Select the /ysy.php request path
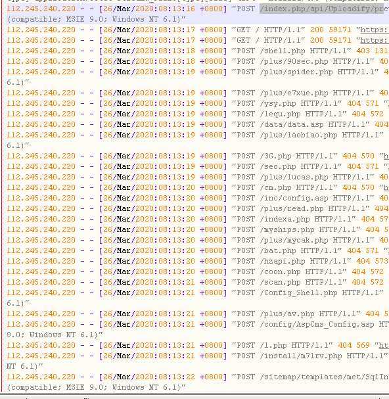Screen dimensions: 389x399 point(278,103)
